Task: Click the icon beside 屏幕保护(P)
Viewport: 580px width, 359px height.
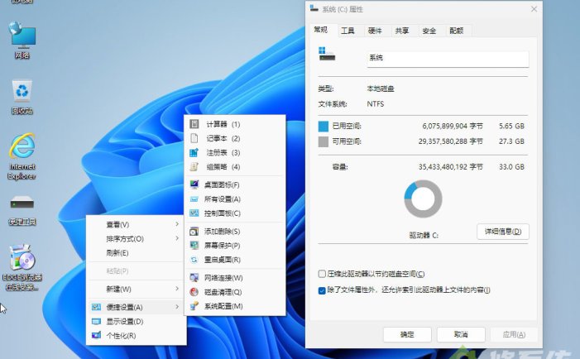Action: [x=194, y=245]
